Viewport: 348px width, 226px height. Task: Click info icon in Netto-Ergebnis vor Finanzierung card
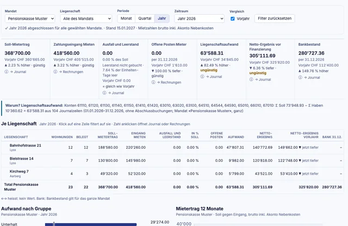(x=251, y=80)
